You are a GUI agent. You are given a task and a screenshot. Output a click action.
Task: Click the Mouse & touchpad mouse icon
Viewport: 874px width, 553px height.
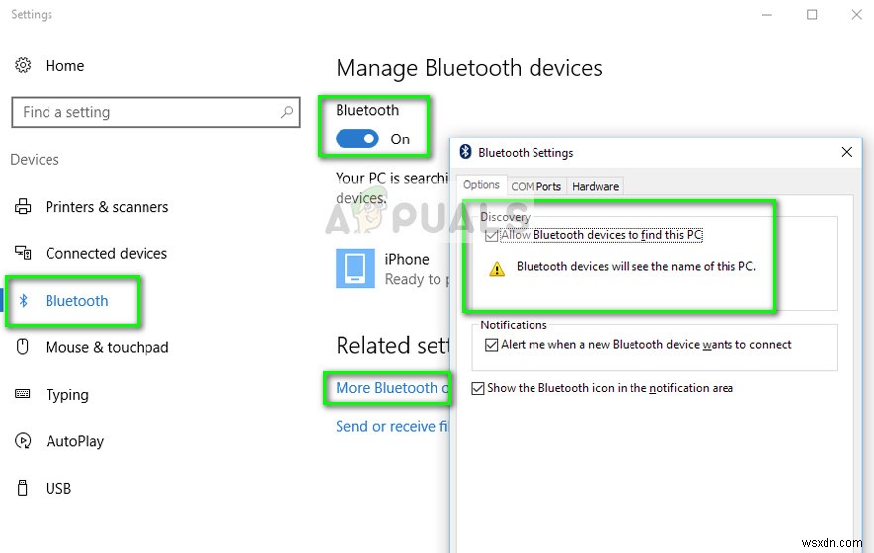tap(23, 347)
